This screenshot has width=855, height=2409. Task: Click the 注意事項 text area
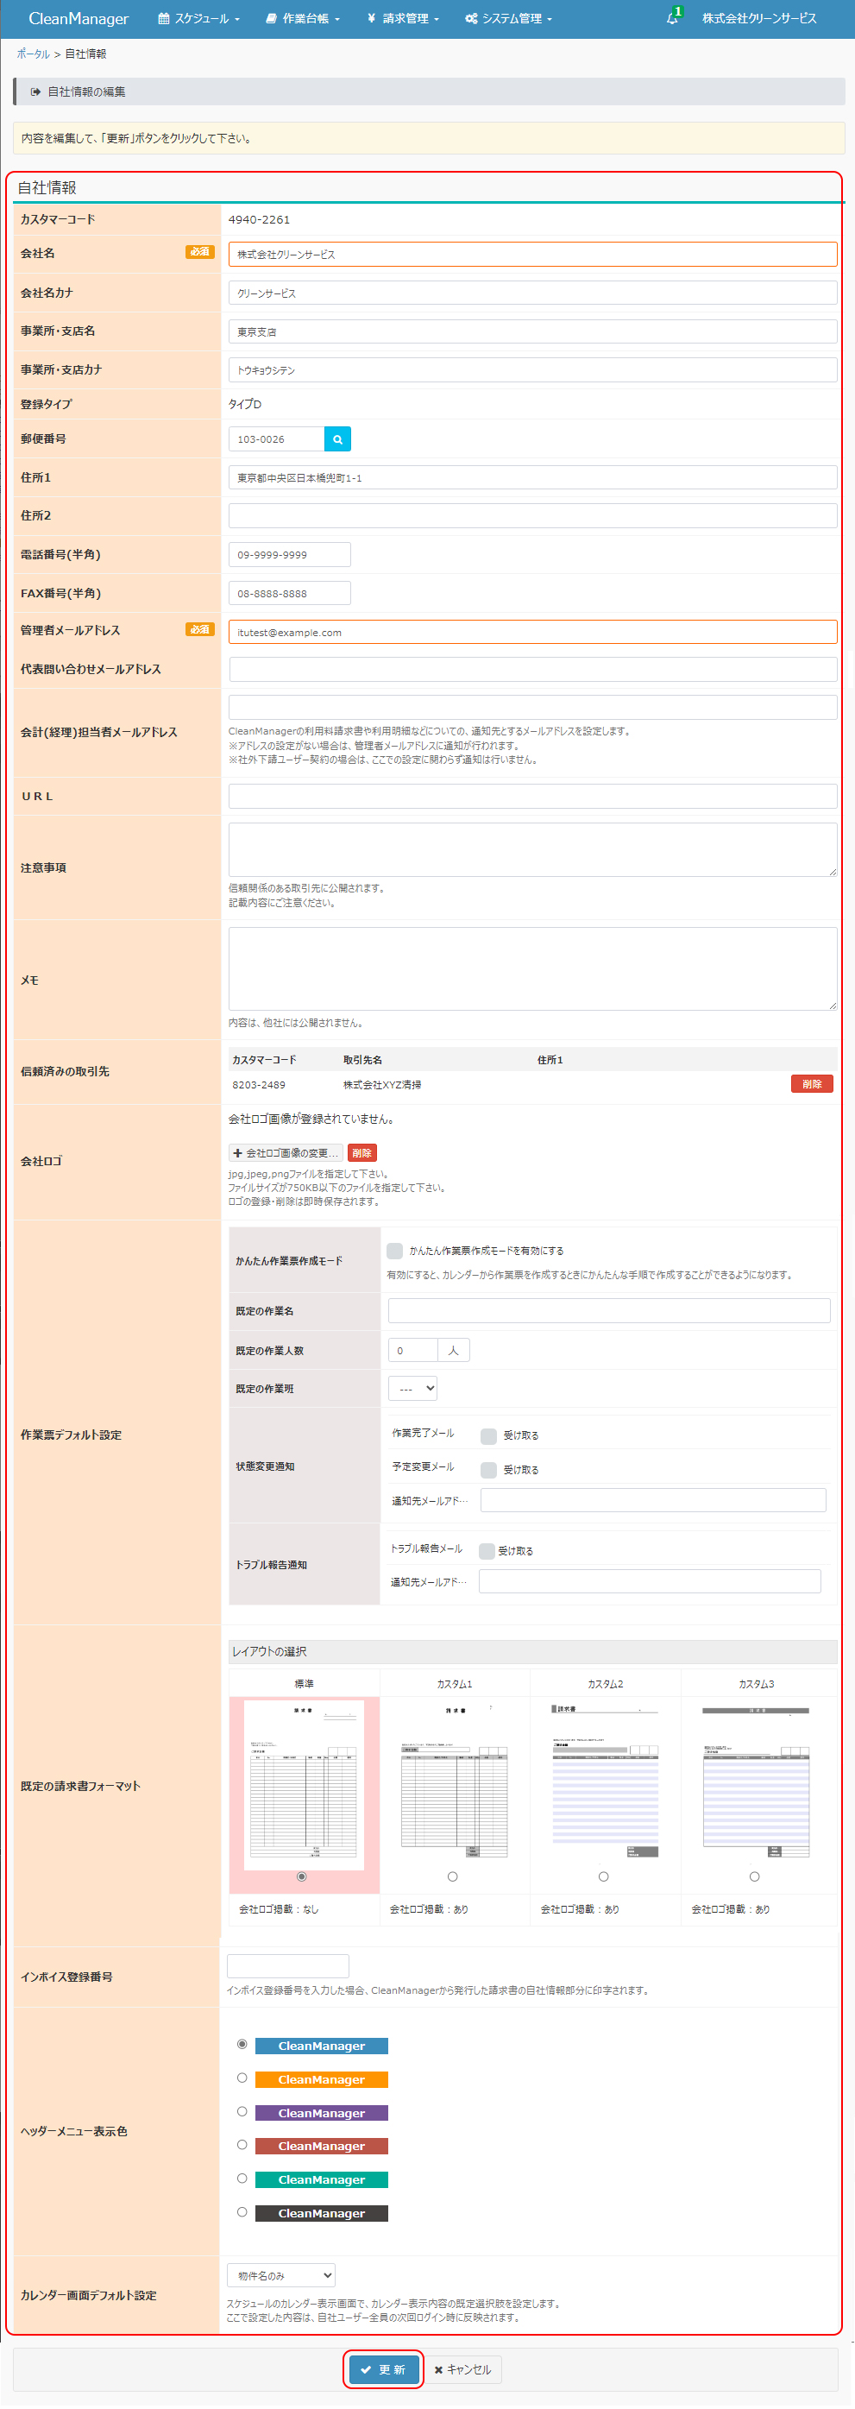click(x=532, y=849)
